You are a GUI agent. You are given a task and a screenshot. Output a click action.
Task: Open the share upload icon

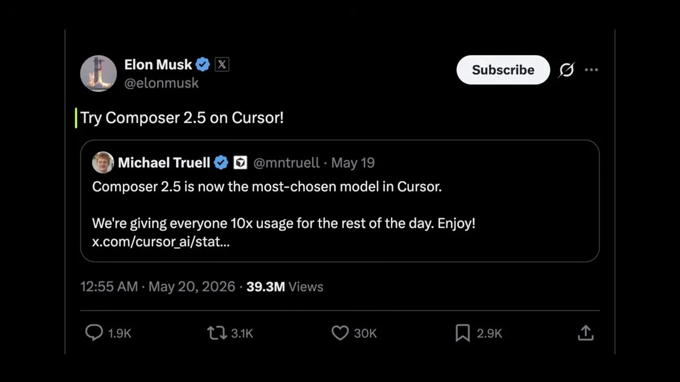point(585,333)
